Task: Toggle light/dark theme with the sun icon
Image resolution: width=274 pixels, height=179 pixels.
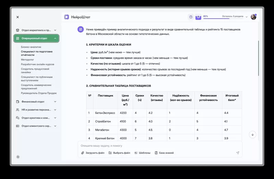Action: (x=18, y=157)
